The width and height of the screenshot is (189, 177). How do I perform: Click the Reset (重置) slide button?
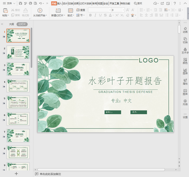(81, 10)
